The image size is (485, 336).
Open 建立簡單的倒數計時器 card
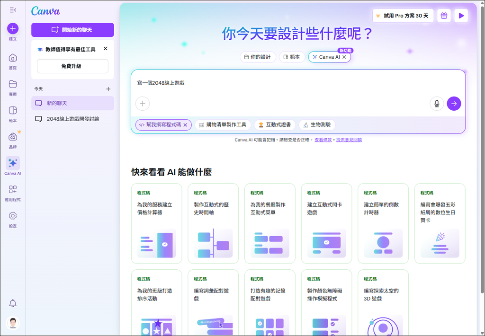pos(383,223)
